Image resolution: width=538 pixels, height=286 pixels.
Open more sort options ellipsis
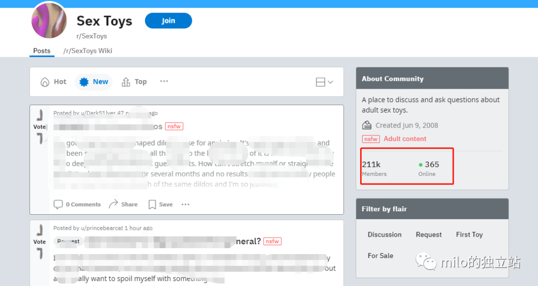point(164,81)
